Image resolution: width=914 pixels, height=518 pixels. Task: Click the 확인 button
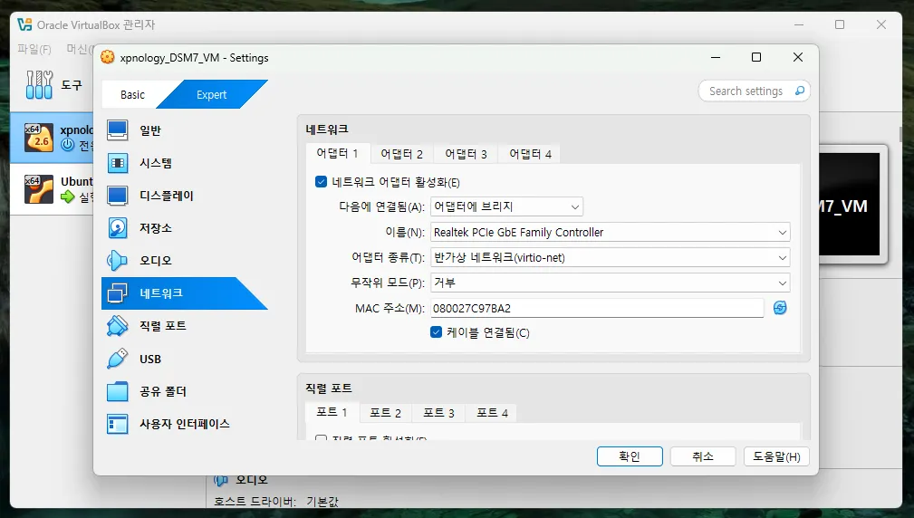(x=630, y=456)
